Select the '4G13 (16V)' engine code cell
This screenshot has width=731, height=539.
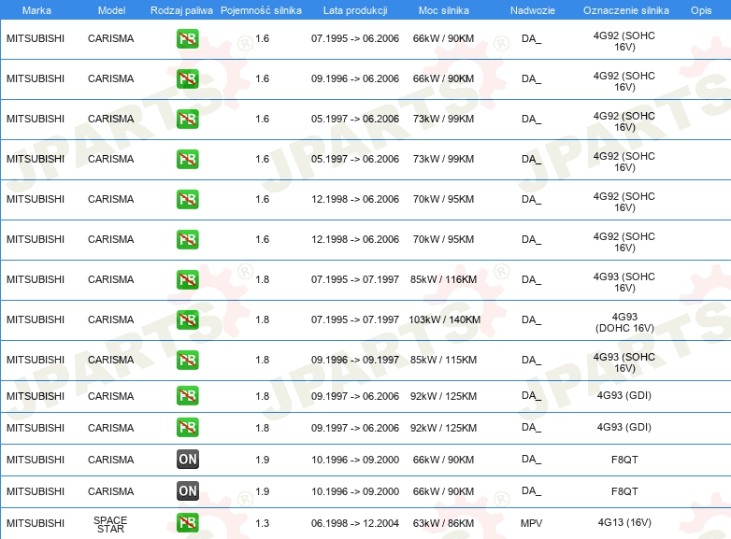[624, 522]
